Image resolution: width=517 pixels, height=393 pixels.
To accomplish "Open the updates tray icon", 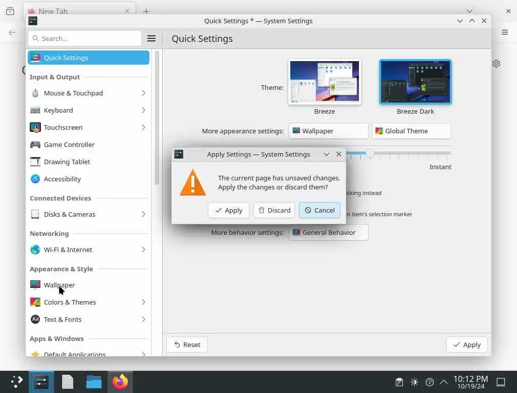I will 429,382.
